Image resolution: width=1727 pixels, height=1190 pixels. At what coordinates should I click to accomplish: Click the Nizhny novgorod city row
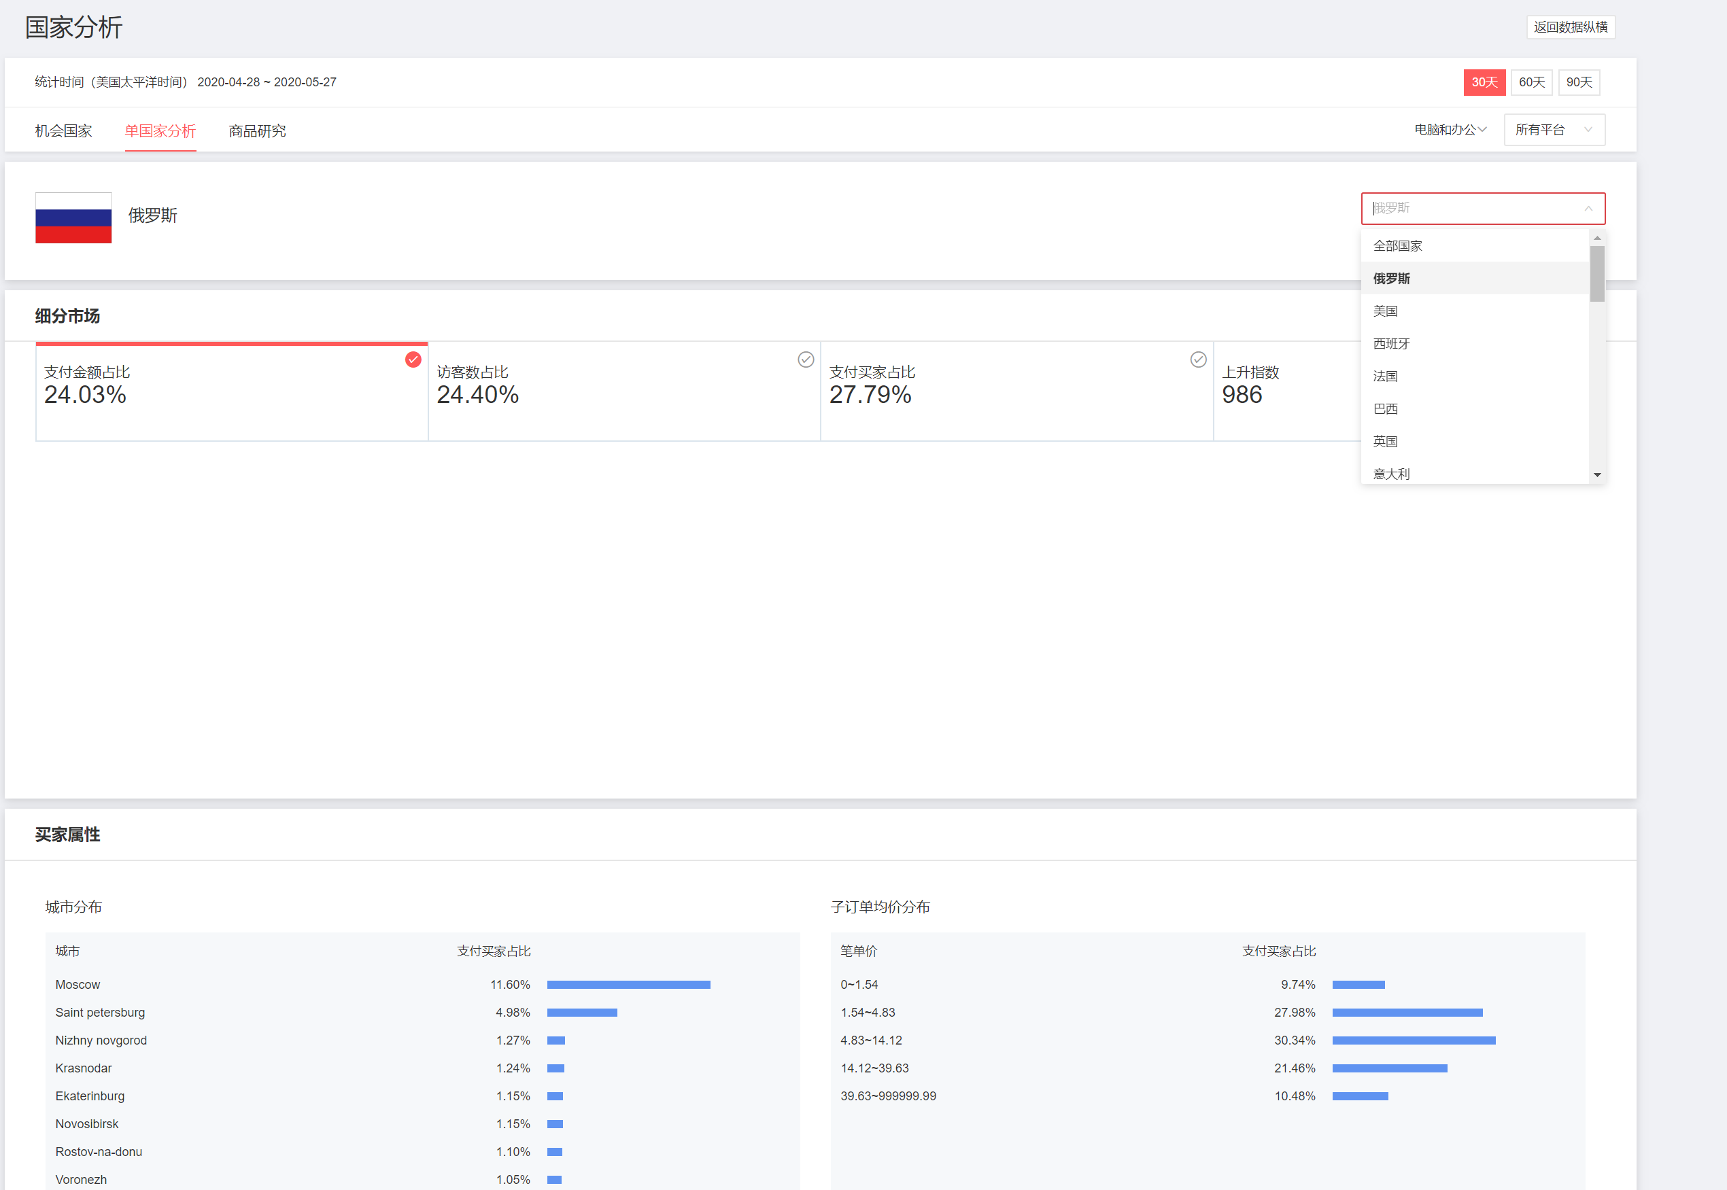(422, 1040)
